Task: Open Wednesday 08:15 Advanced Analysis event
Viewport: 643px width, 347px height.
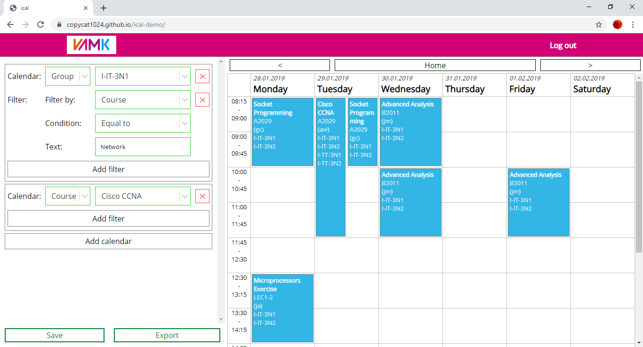Action: (x=410, y=132)
